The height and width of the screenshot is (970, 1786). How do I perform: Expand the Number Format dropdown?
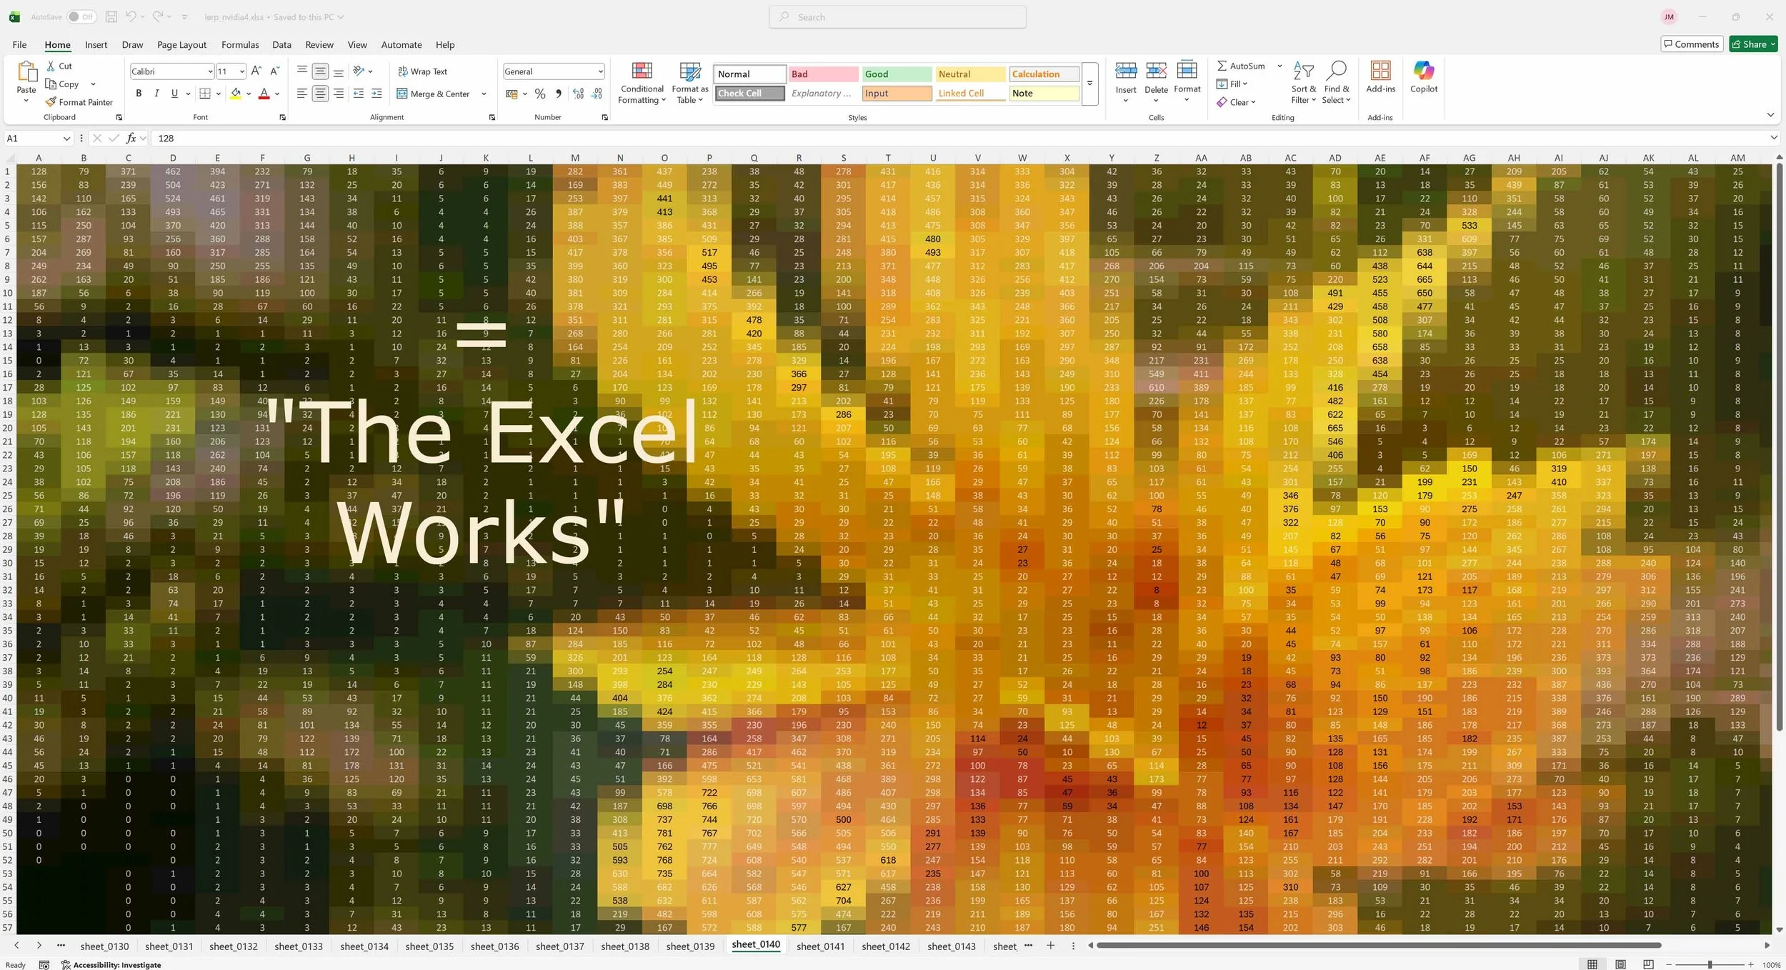pyautogui.click(x=600, y=71)
